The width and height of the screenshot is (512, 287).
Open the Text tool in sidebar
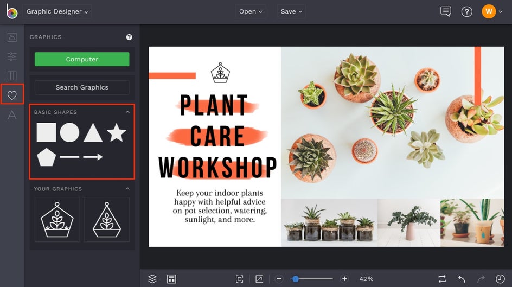[12, 115]
